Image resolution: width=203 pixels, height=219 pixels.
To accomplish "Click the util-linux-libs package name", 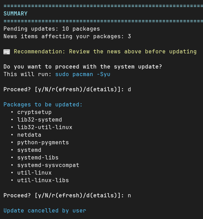I will (43, 180).
